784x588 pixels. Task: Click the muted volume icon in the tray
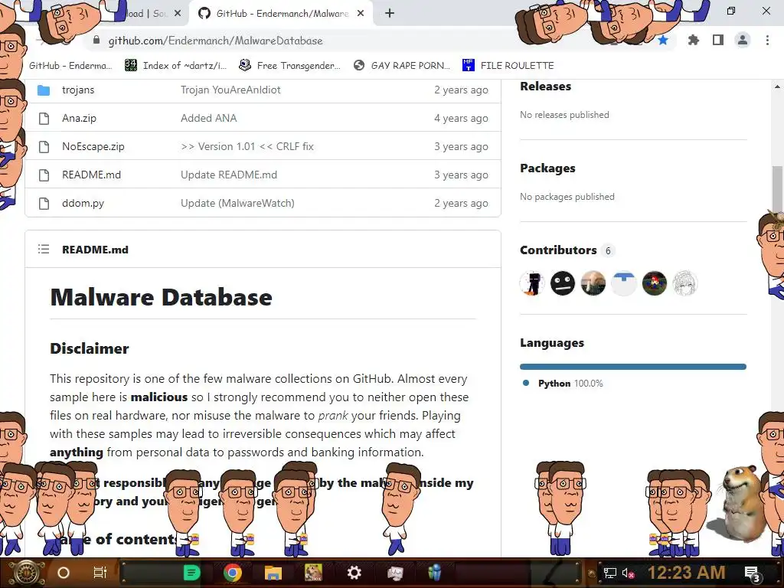pyautogui.click(x=628, y=573)
